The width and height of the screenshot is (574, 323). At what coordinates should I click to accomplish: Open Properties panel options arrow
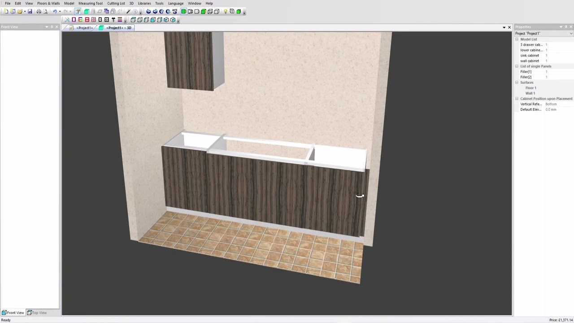(561, 27)
